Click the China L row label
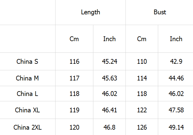193x135 pixels. tap(27, 94)
